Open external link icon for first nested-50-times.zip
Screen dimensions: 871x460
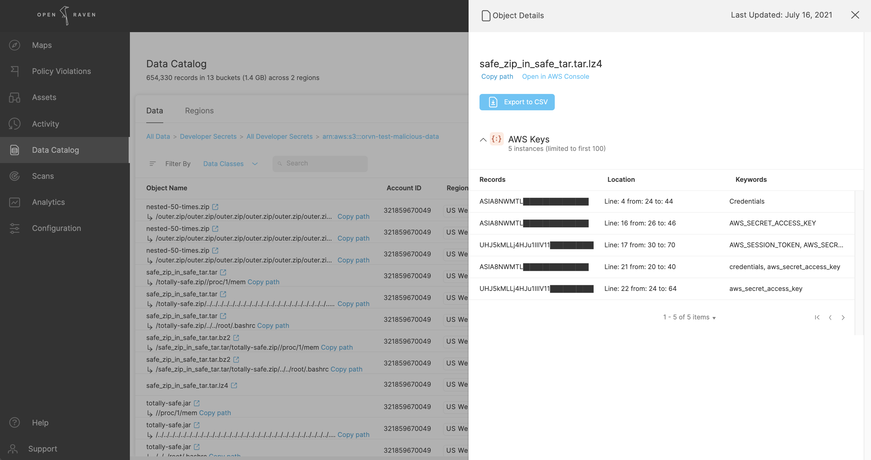tap(215, 207)
